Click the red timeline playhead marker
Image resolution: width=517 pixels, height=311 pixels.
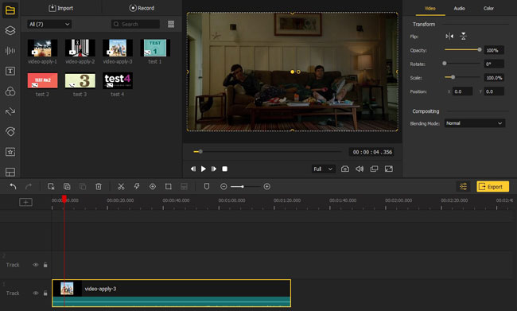(64, 199)
